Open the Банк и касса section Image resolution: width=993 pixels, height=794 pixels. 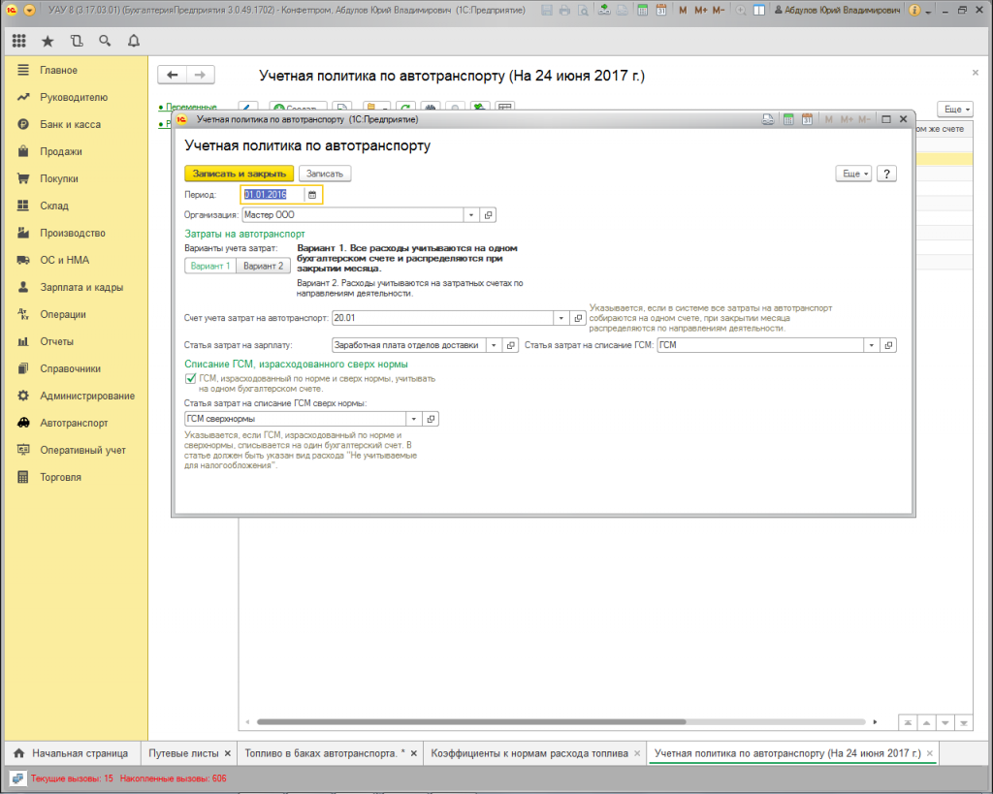70,125
